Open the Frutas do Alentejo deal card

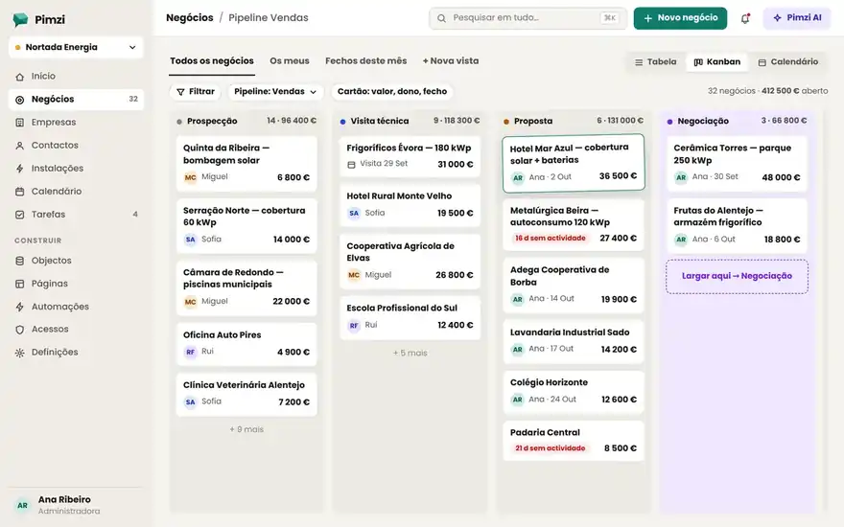(737, 226)
